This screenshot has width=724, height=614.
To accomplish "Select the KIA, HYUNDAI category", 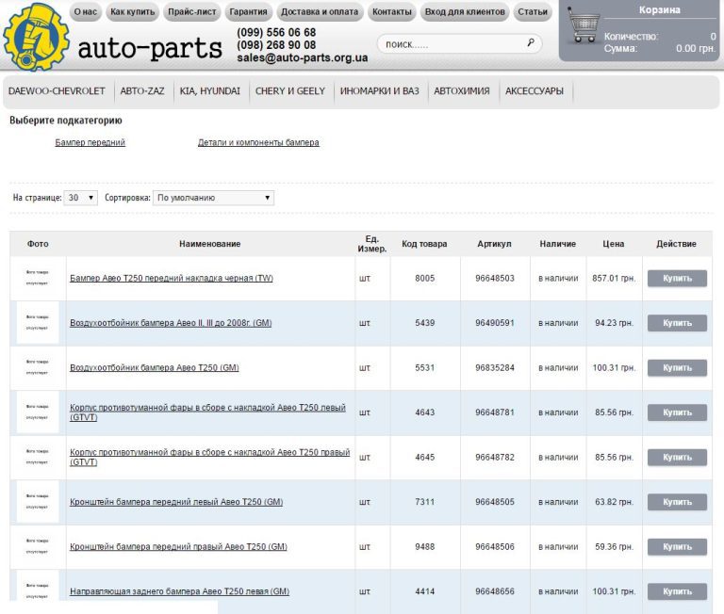I will point(210,91).
